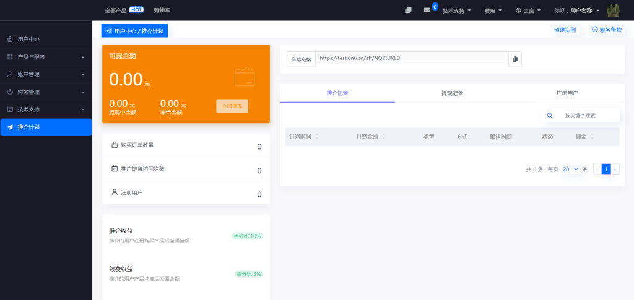
Task: Sort by 订购金额 column arrows
Action: click(384, 137)
